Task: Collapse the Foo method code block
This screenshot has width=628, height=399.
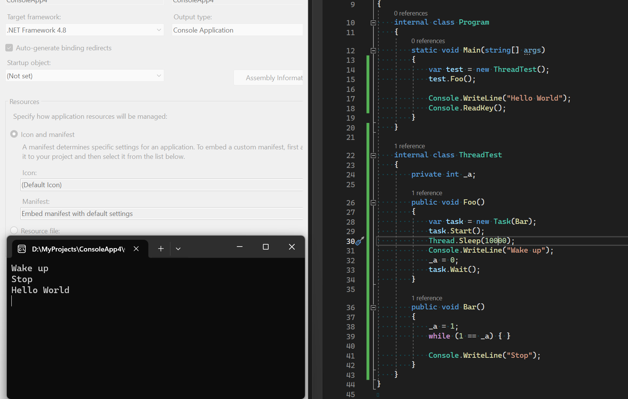Action: click(373, 203)
